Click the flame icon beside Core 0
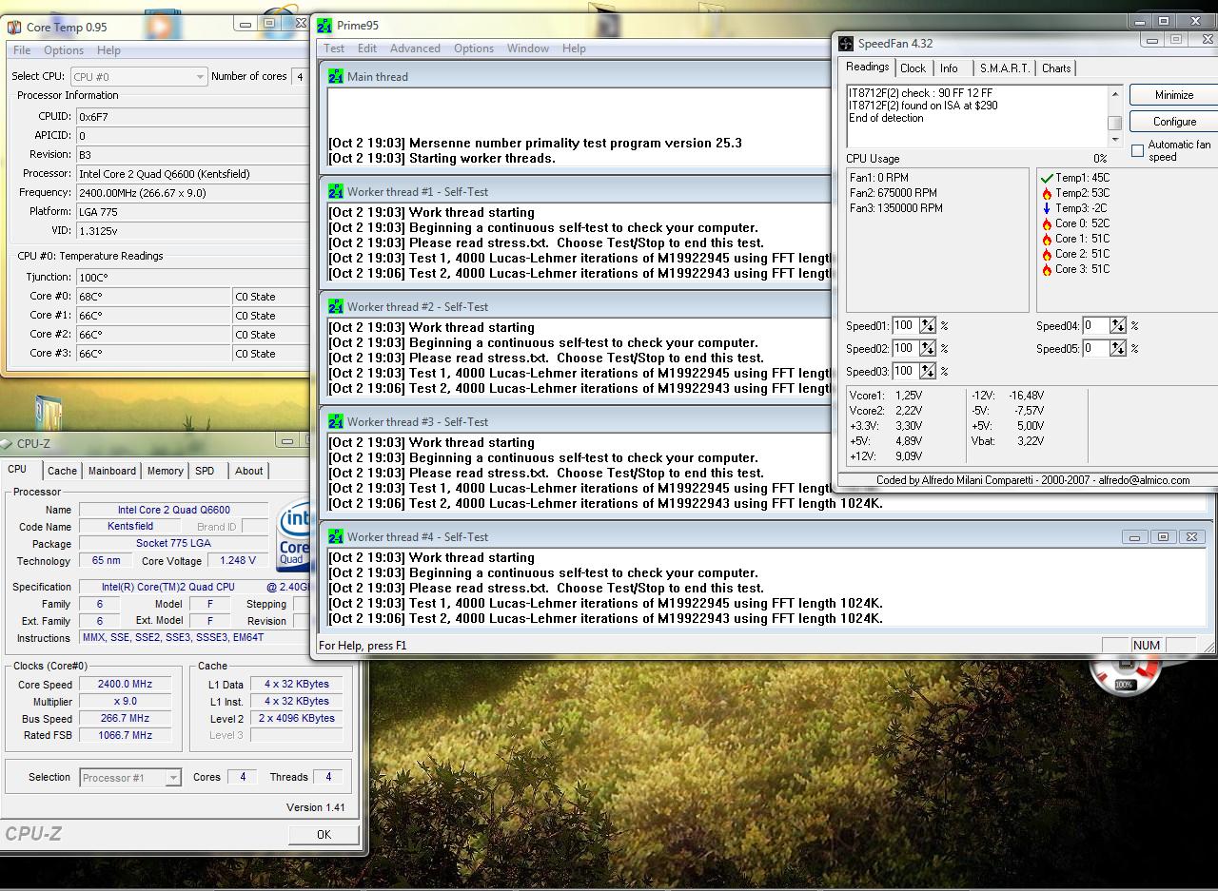 click(x=1047, y=223)
